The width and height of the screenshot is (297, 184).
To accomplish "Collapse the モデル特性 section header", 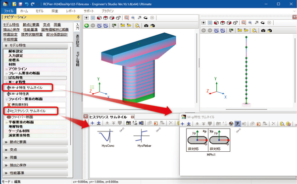I will pyautogui.click(x=35, y=45).
